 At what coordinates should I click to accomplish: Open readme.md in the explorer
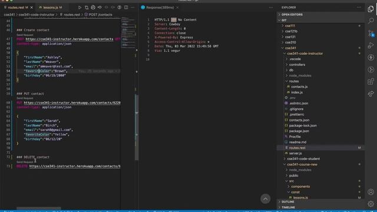pos(320,142)
